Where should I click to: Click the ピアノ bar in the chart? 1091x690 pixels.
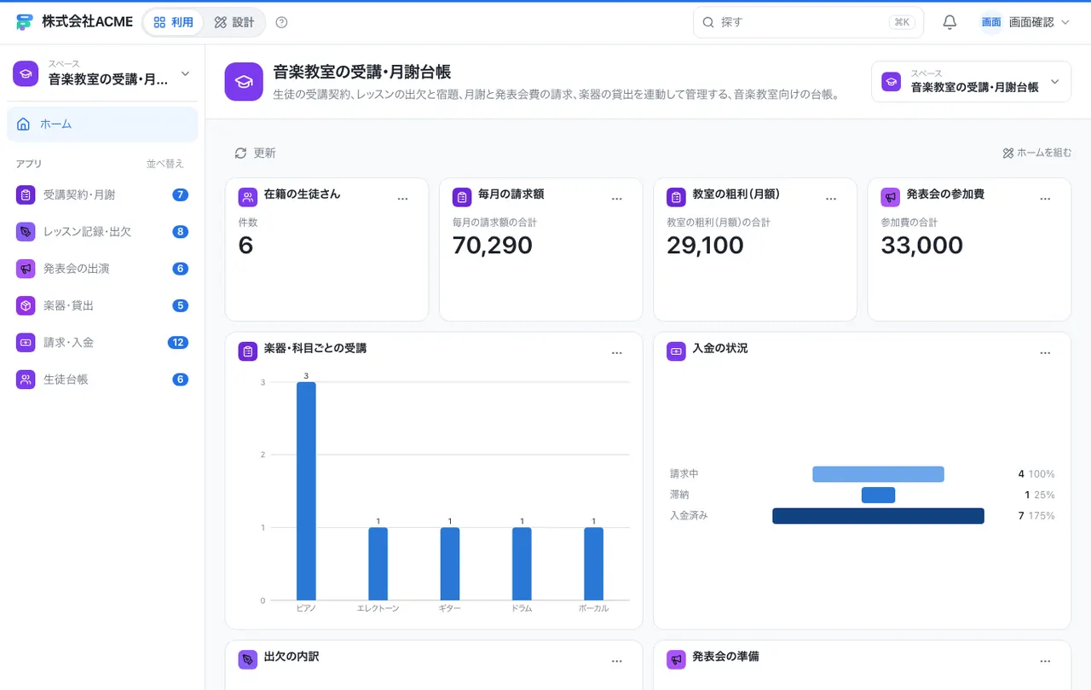point(306,491)
